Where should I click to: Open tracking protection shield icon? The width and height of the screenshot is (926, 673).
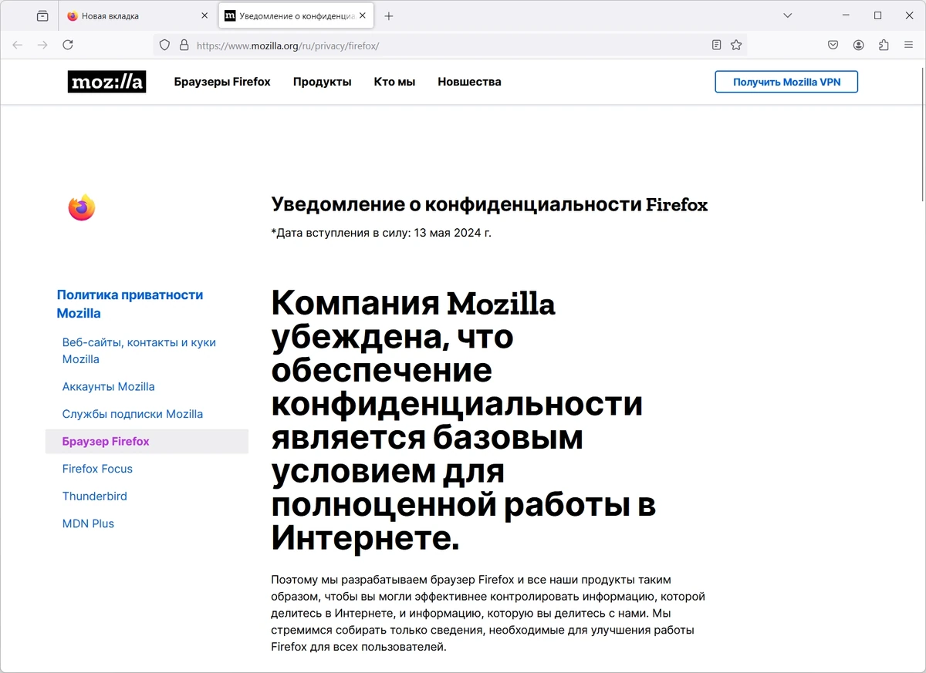[164, 45]
